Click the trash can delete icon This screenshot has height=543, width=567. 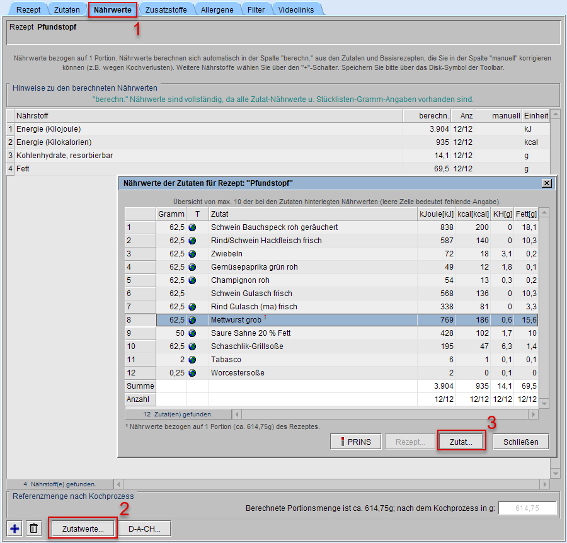[x=34, y=529]
